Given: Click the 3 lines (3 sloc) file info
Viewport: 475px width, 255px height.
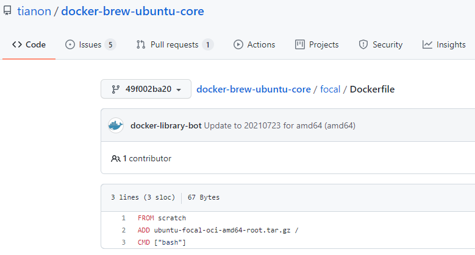Looking at the screenshot, I should click(x=143, y=197).
